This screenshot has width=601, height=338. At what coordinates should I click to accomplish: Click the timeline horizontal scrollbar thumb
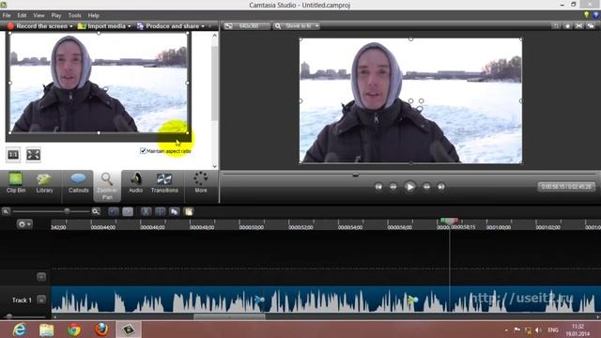point(229,317)
